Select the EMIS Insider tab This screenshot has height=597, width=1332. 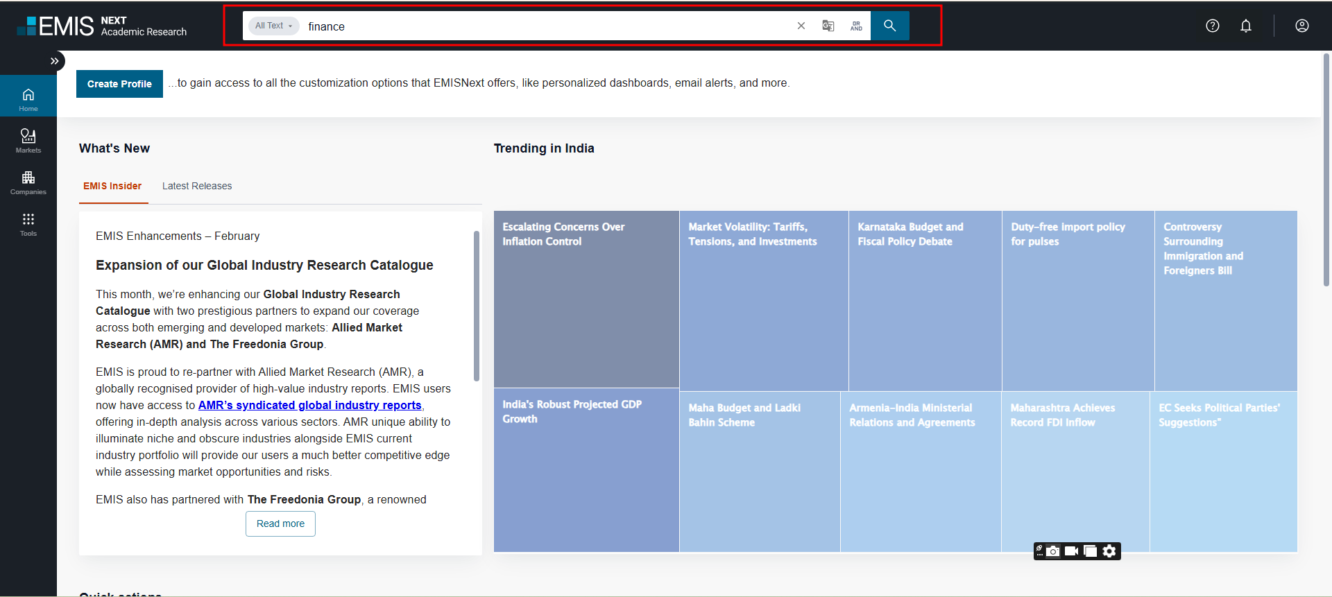point(112,186)
